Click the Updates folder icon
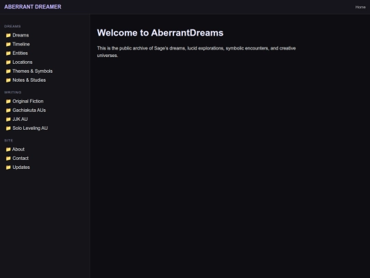 click(8, 167)
